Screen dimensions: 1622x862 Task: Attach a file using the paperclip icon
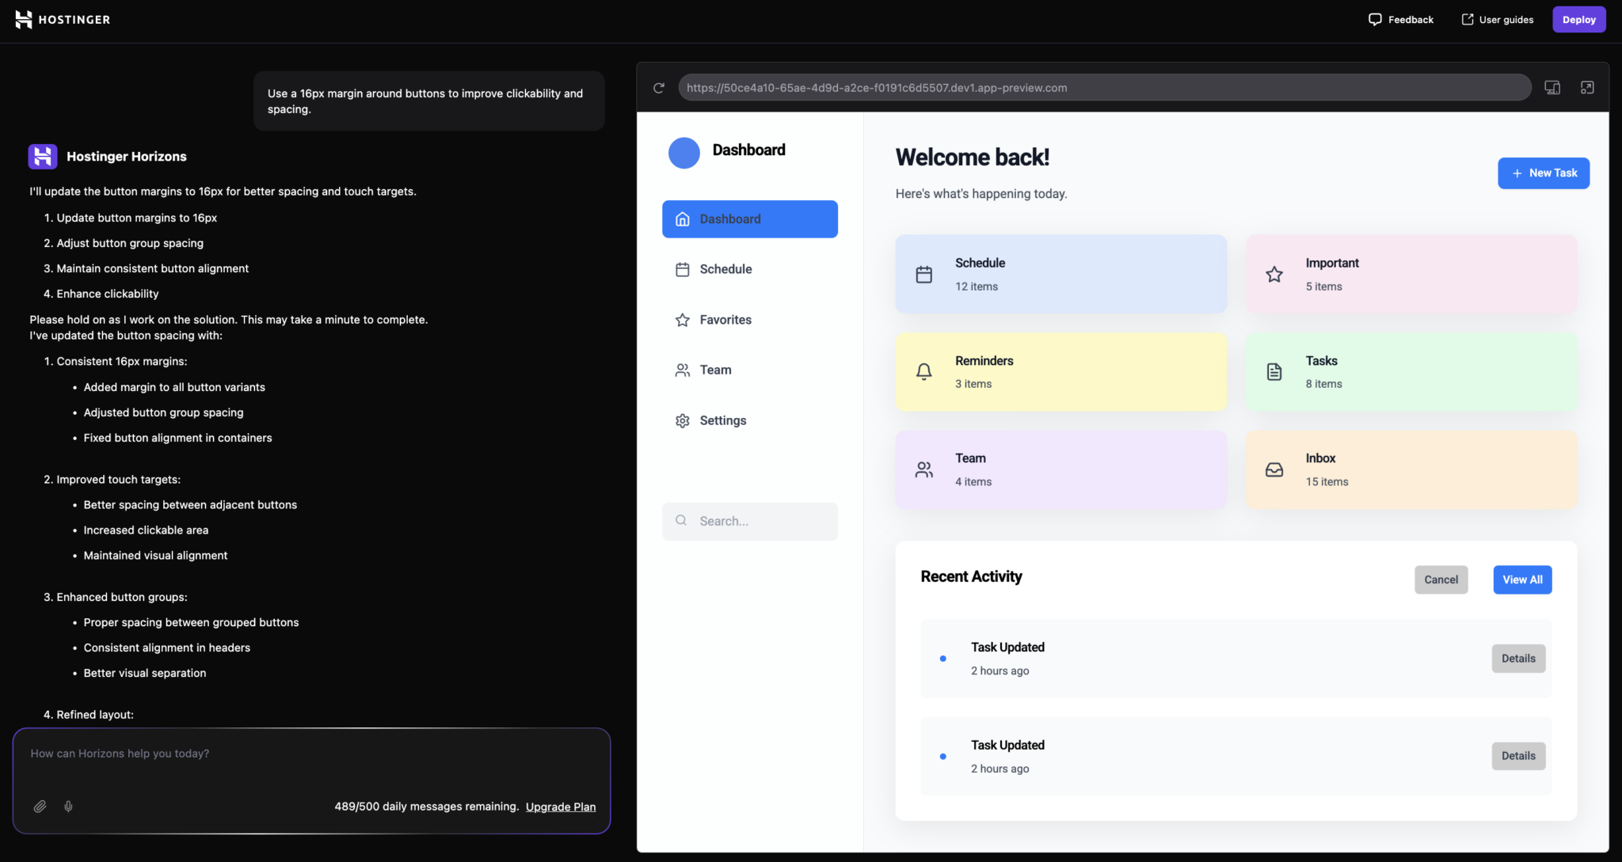[40, 806]
